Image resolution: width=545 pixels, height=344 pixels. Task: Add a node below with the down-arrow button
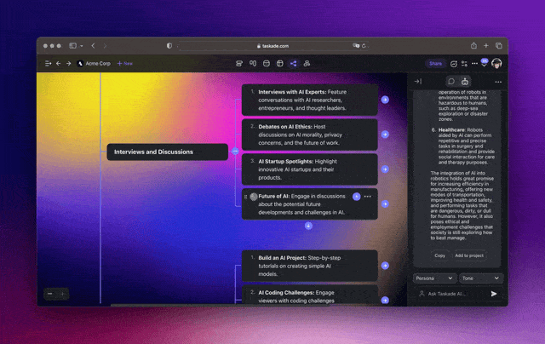pos(308,226)
